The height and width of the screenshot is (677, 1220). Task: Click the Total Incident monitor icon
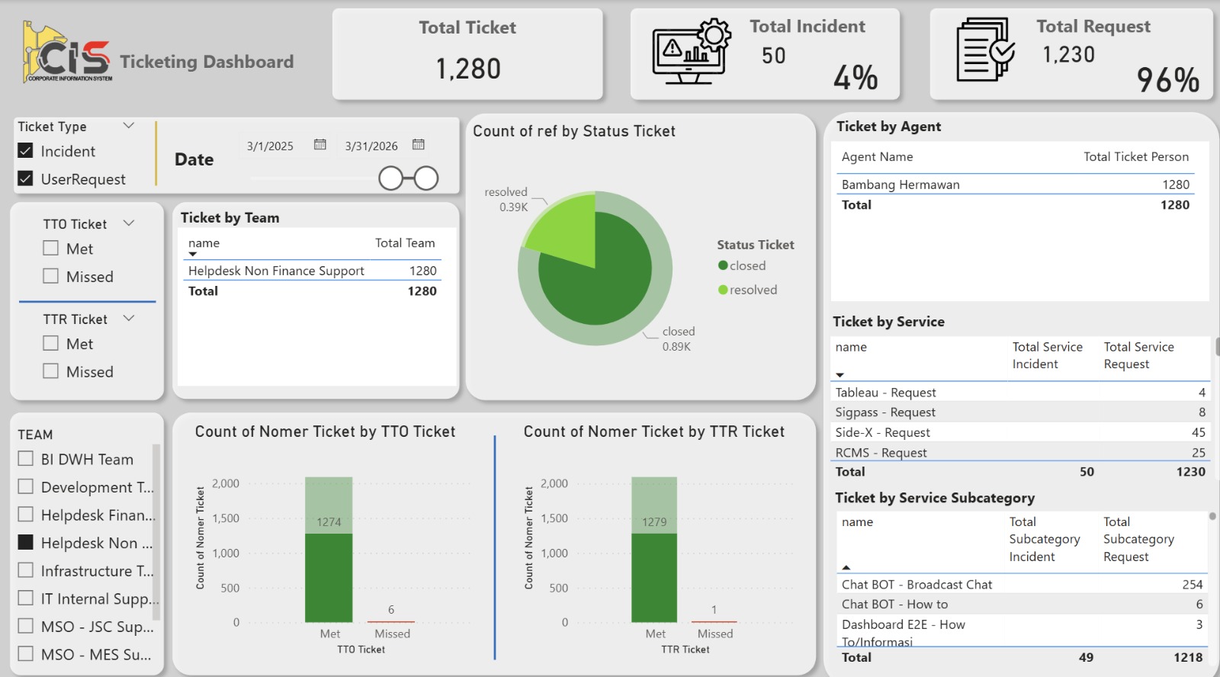[692, 52]
